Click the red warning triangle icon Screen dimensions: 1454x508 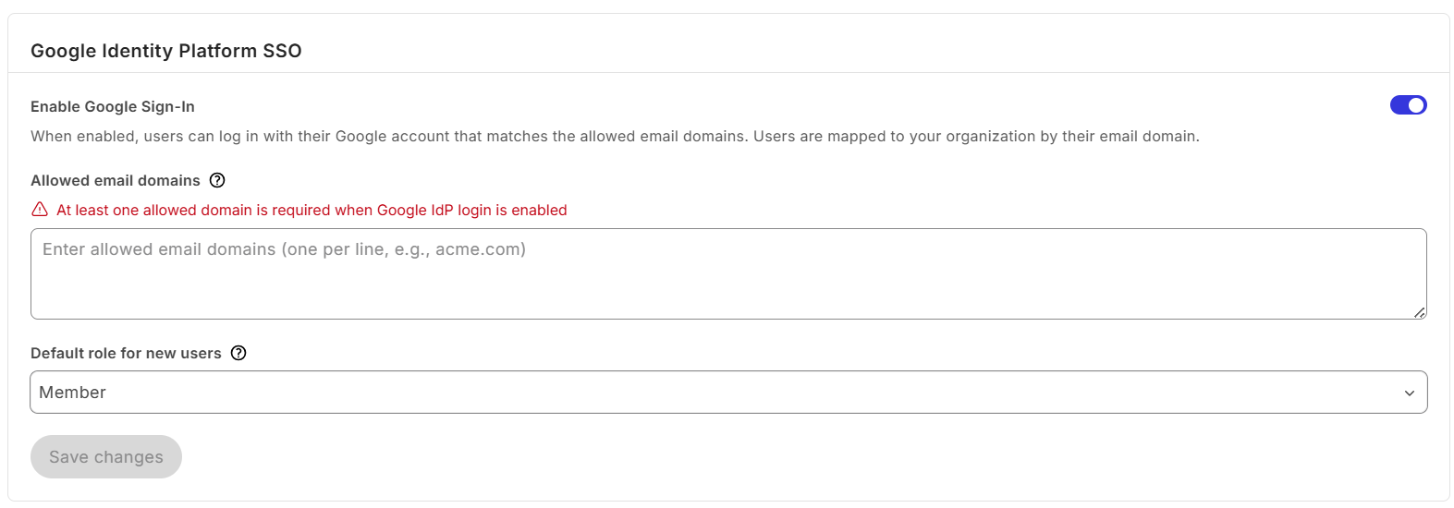click(x=40, y=210)
